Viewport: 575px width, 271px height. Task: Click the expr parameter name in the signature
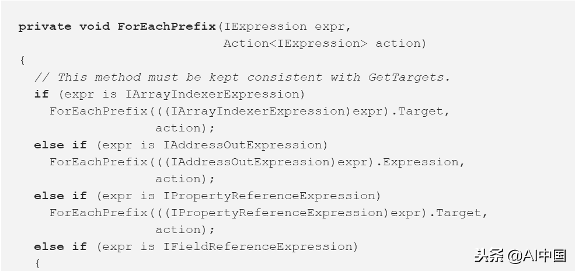333,26
